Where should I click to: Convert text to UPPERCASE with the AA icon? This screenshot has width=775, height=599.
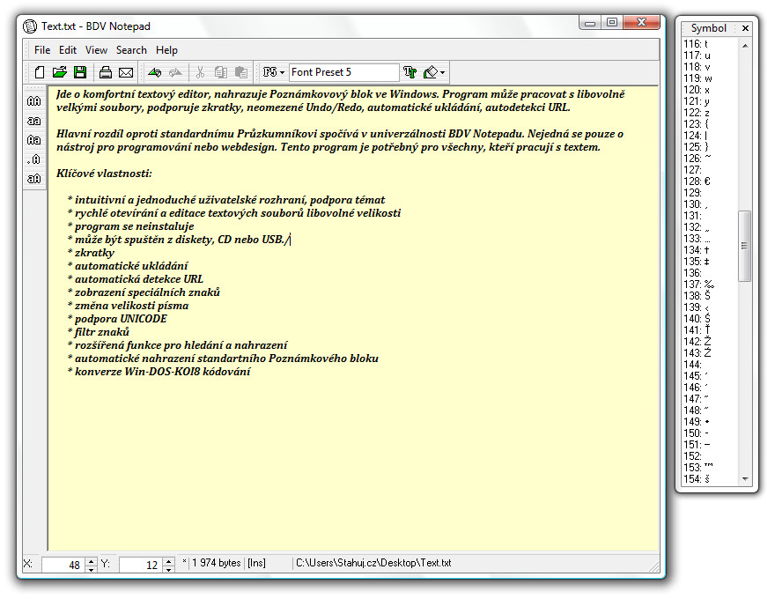pyautogui.click(x=34, y=100)
